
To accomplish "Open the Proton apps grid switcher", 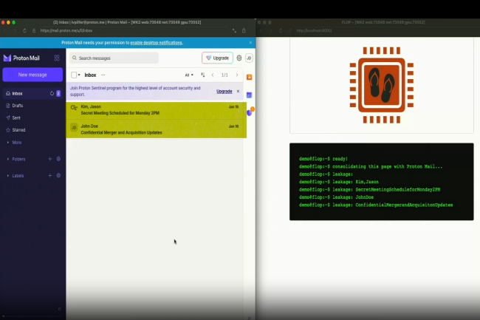I will [x=57, y=58].
